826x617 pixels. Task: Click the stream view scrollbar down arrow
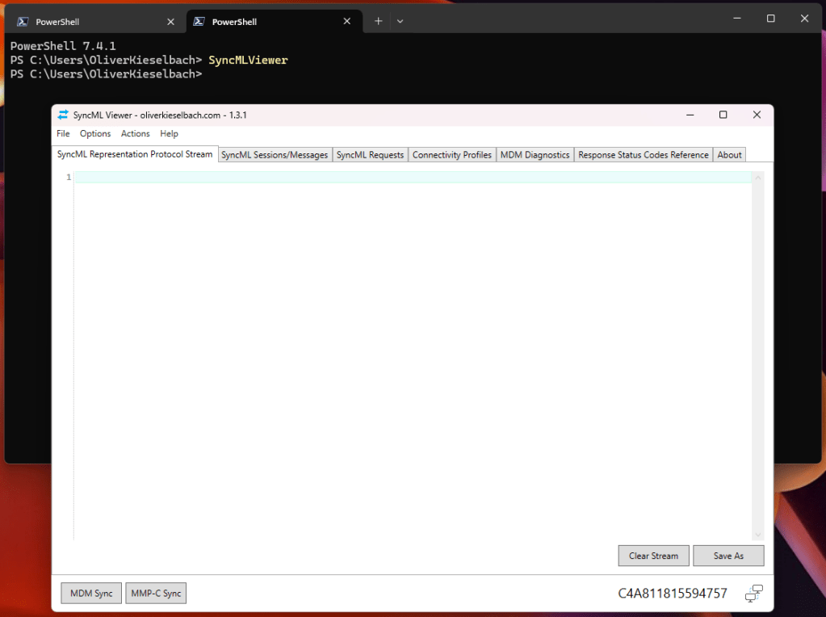757,534
